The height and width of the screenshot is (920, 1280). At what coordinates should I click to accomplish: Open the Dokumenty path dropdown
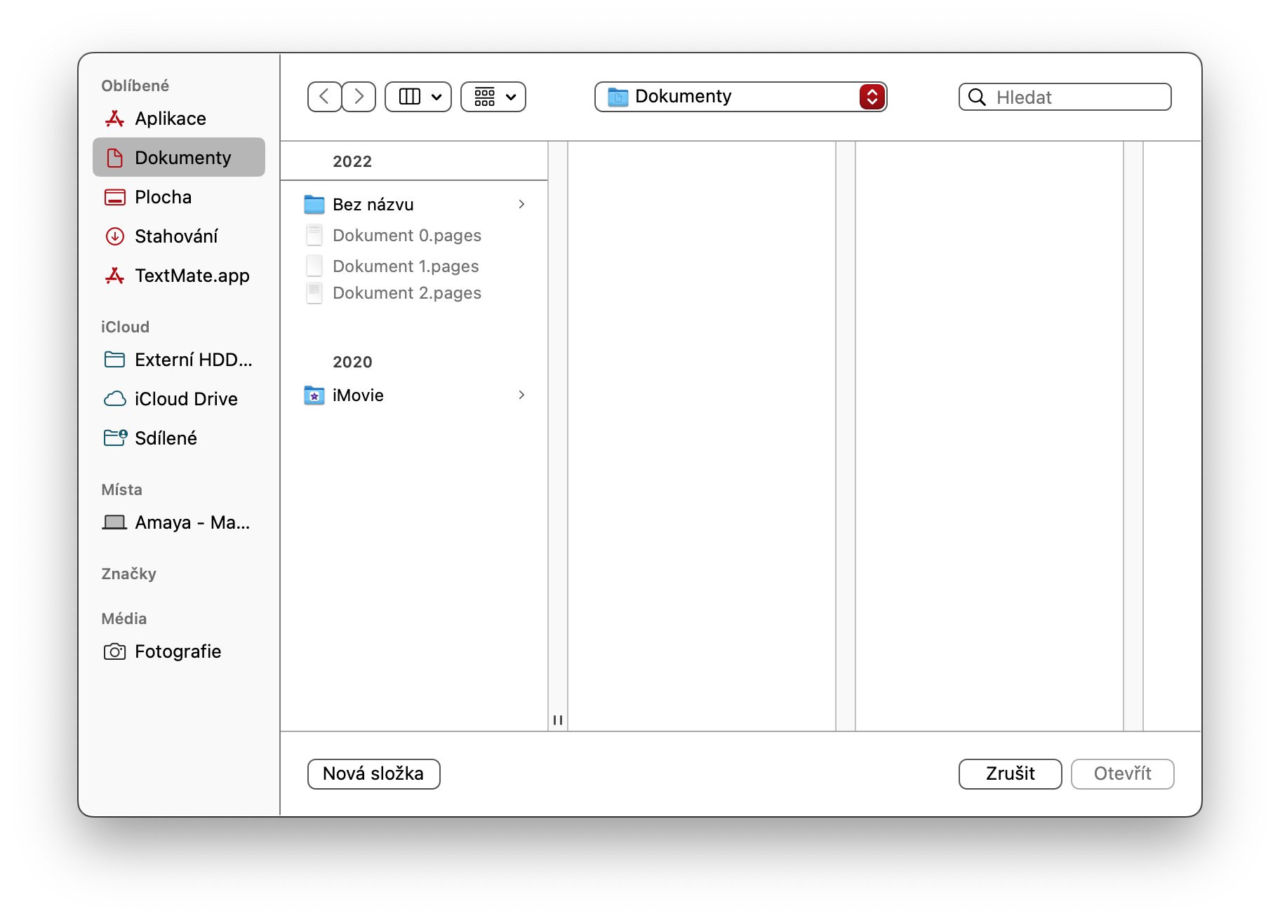pos(872,97)
